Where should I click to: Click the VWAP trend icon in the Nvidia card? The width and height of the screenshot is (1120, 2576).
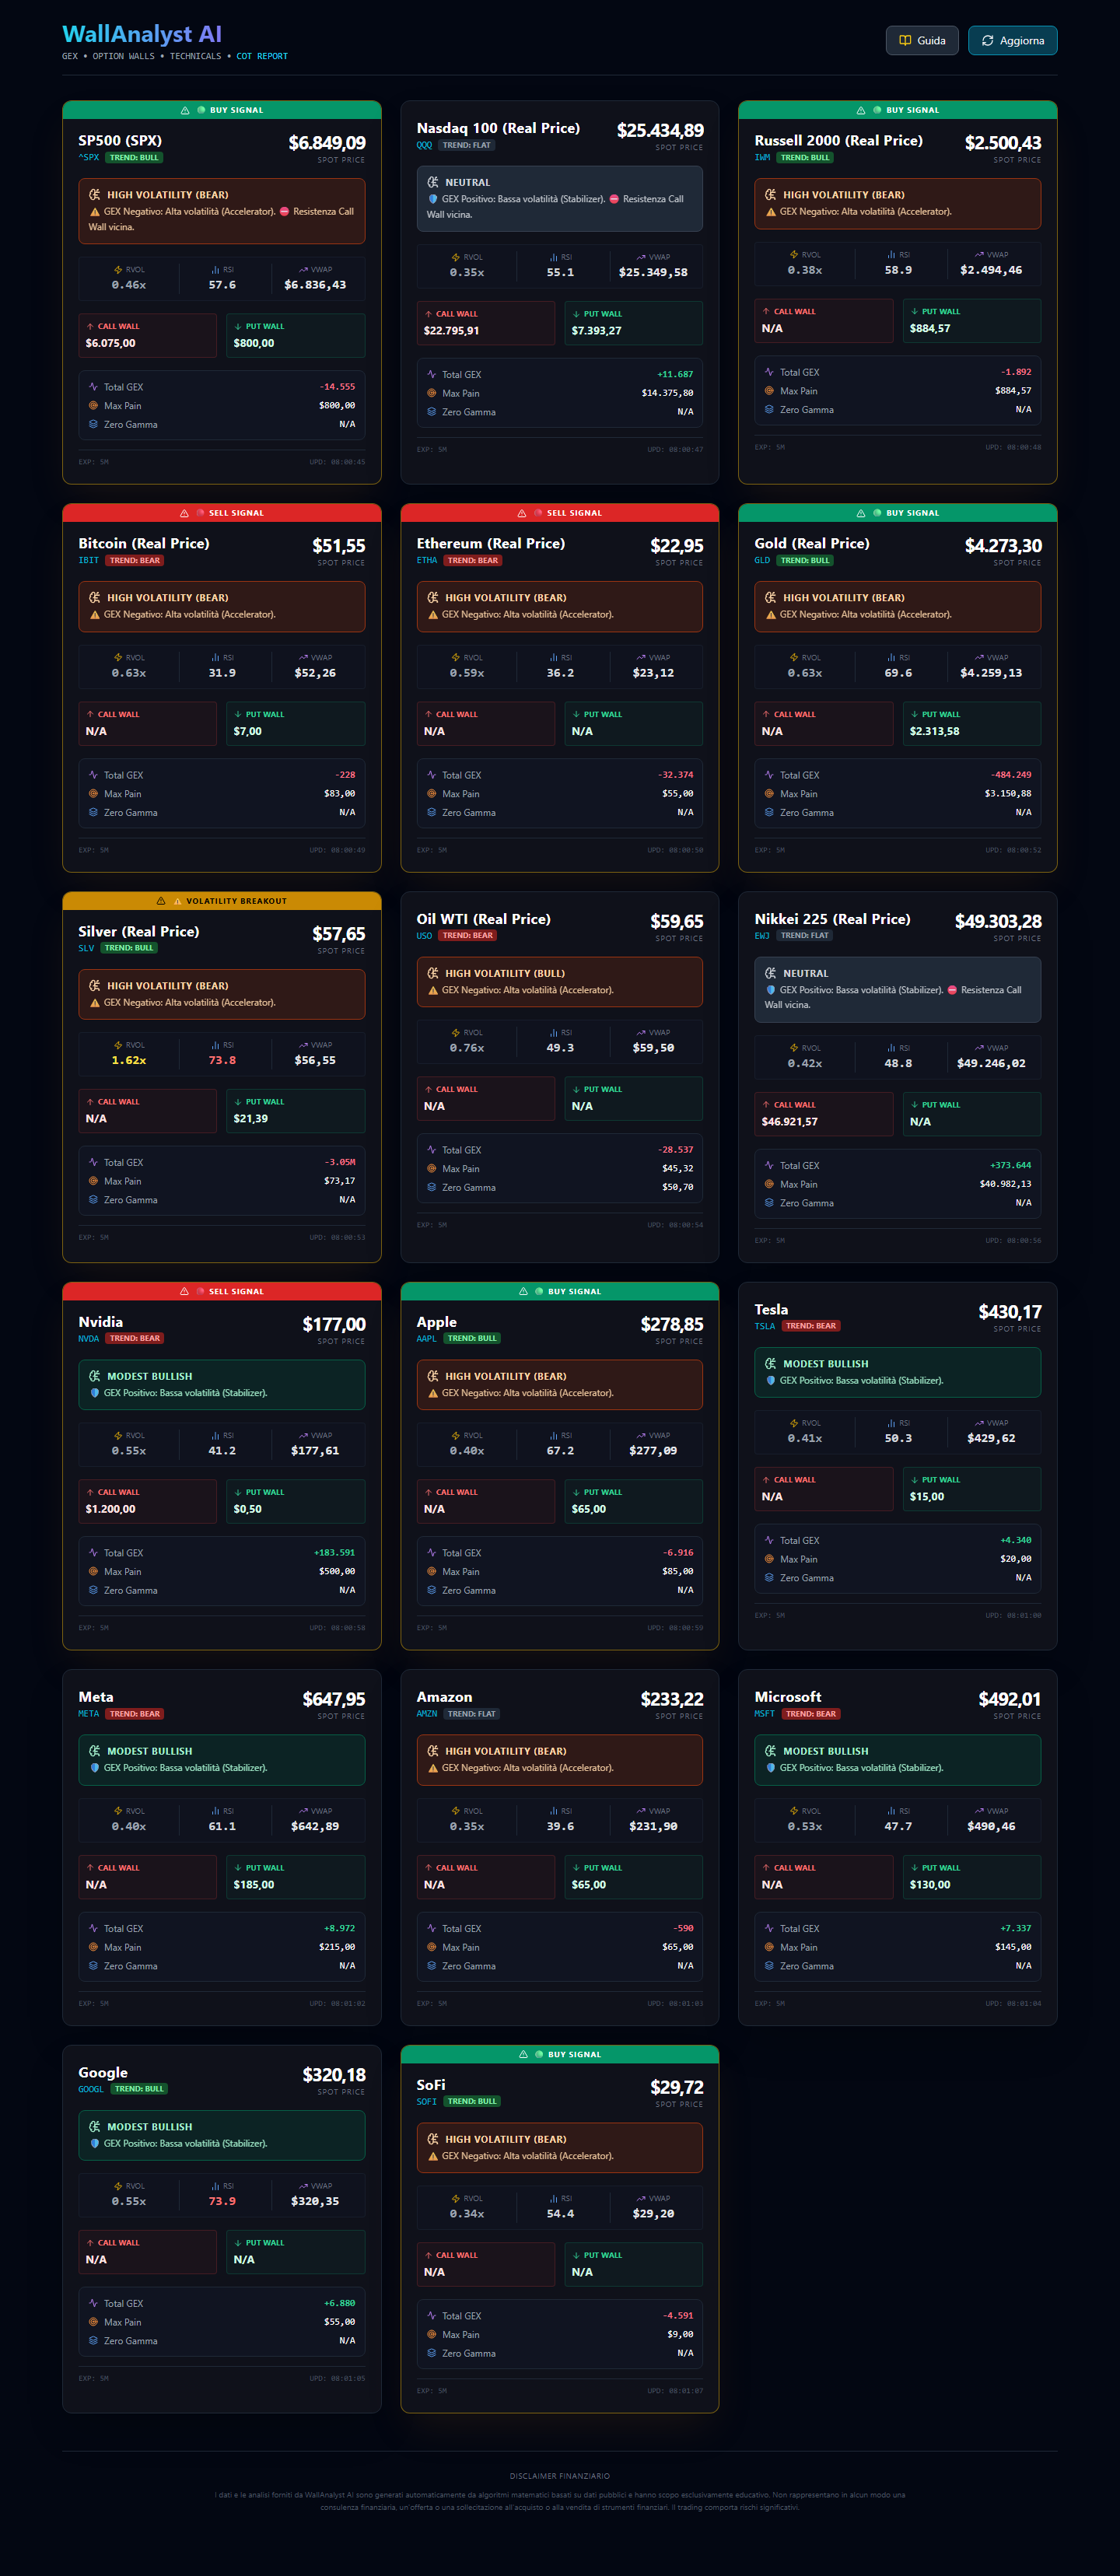[x=303, y=1436]
